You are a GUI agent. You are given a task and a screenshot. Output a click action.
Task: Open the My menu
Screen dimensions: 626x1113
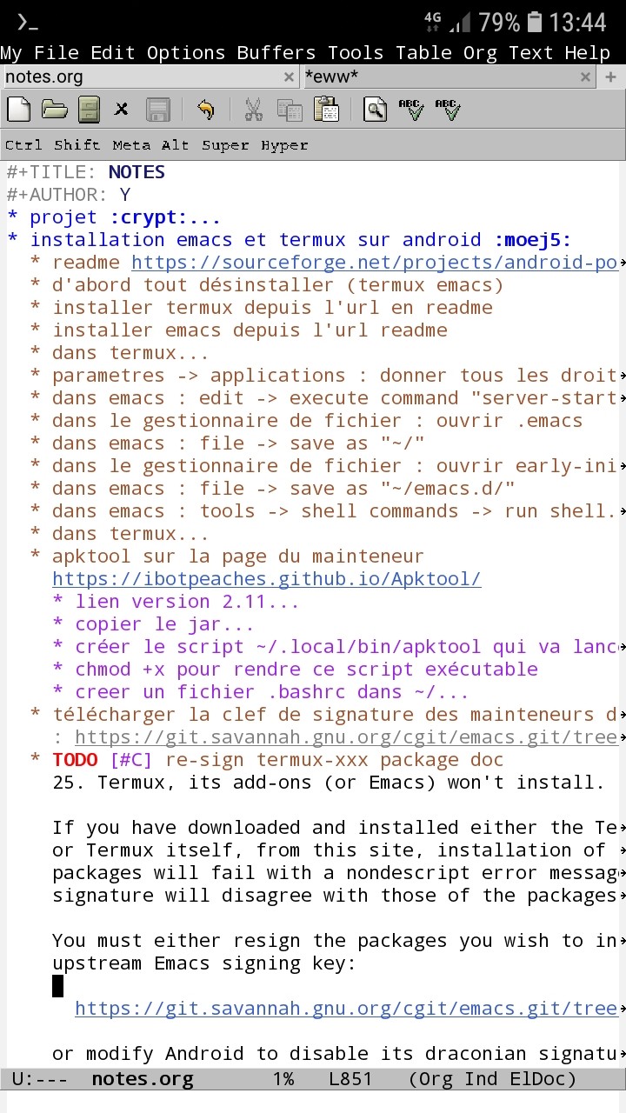pyautogui.click(x=11, y=53)
